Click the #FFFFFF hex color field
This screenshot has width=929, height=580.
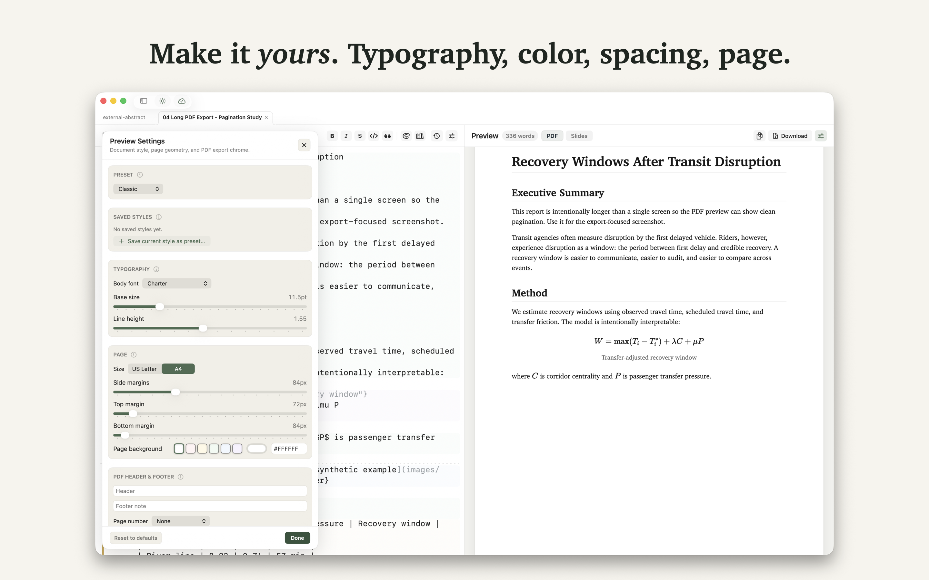pyautogui.click(x=289, y=449)
